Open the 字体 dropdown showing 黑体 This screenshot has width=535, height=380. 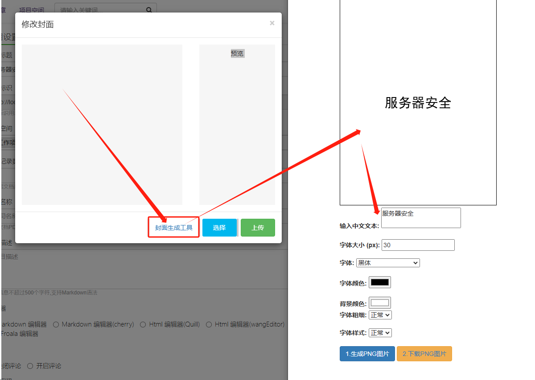pyautogui.click(x=388, y=263)
